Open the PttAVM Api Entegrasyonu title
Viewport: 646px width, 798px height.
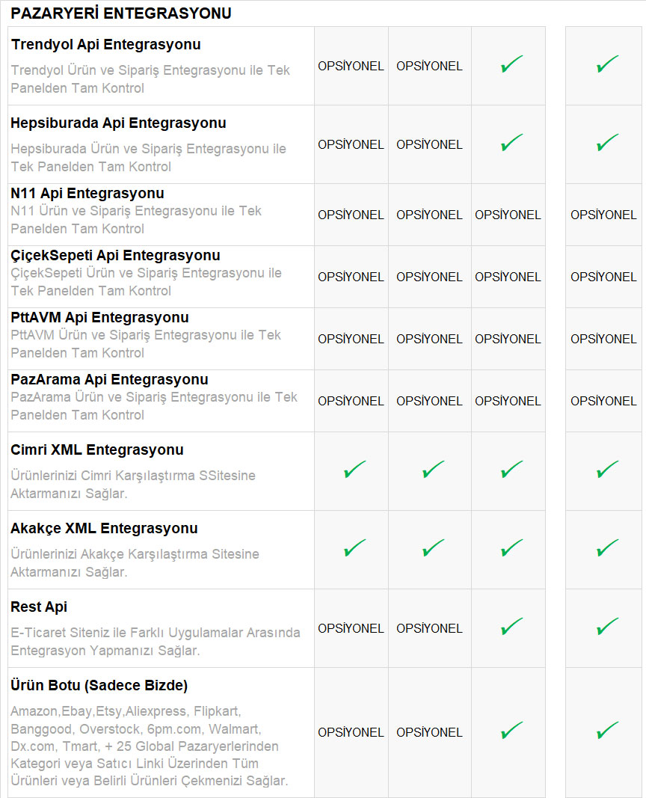coord(99,318)
